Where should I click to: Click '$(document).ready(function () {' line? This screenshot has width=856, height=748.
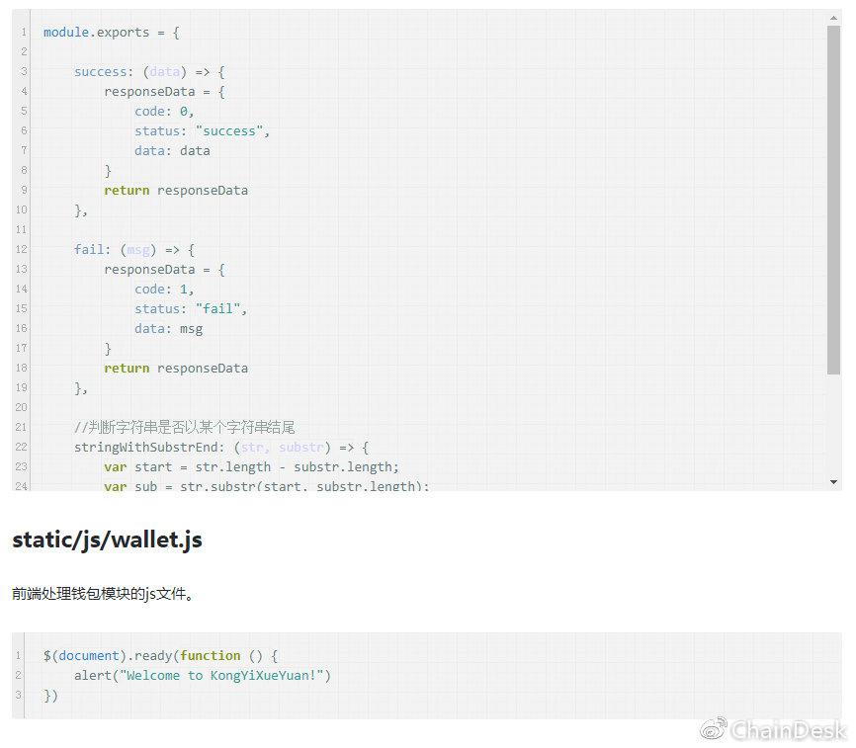click(160, 656)
